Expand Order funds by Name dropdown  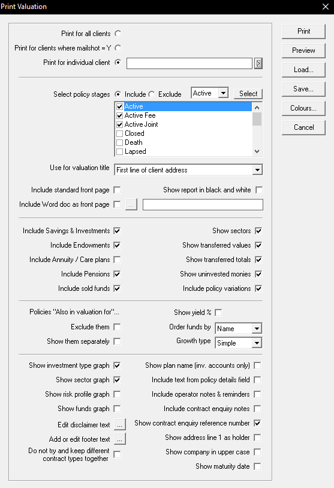point(257,329)
